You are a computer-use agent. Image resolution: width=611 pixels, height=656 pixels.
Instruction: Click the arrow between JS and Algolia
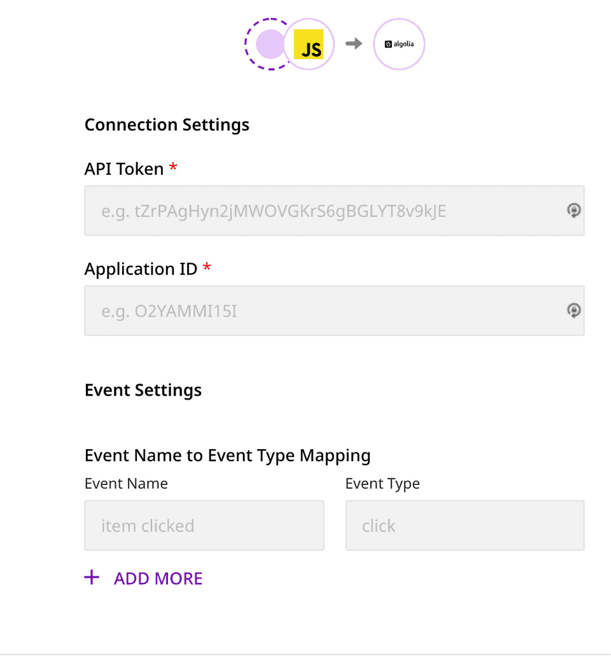pyautogui.click(x=355, y=43)
